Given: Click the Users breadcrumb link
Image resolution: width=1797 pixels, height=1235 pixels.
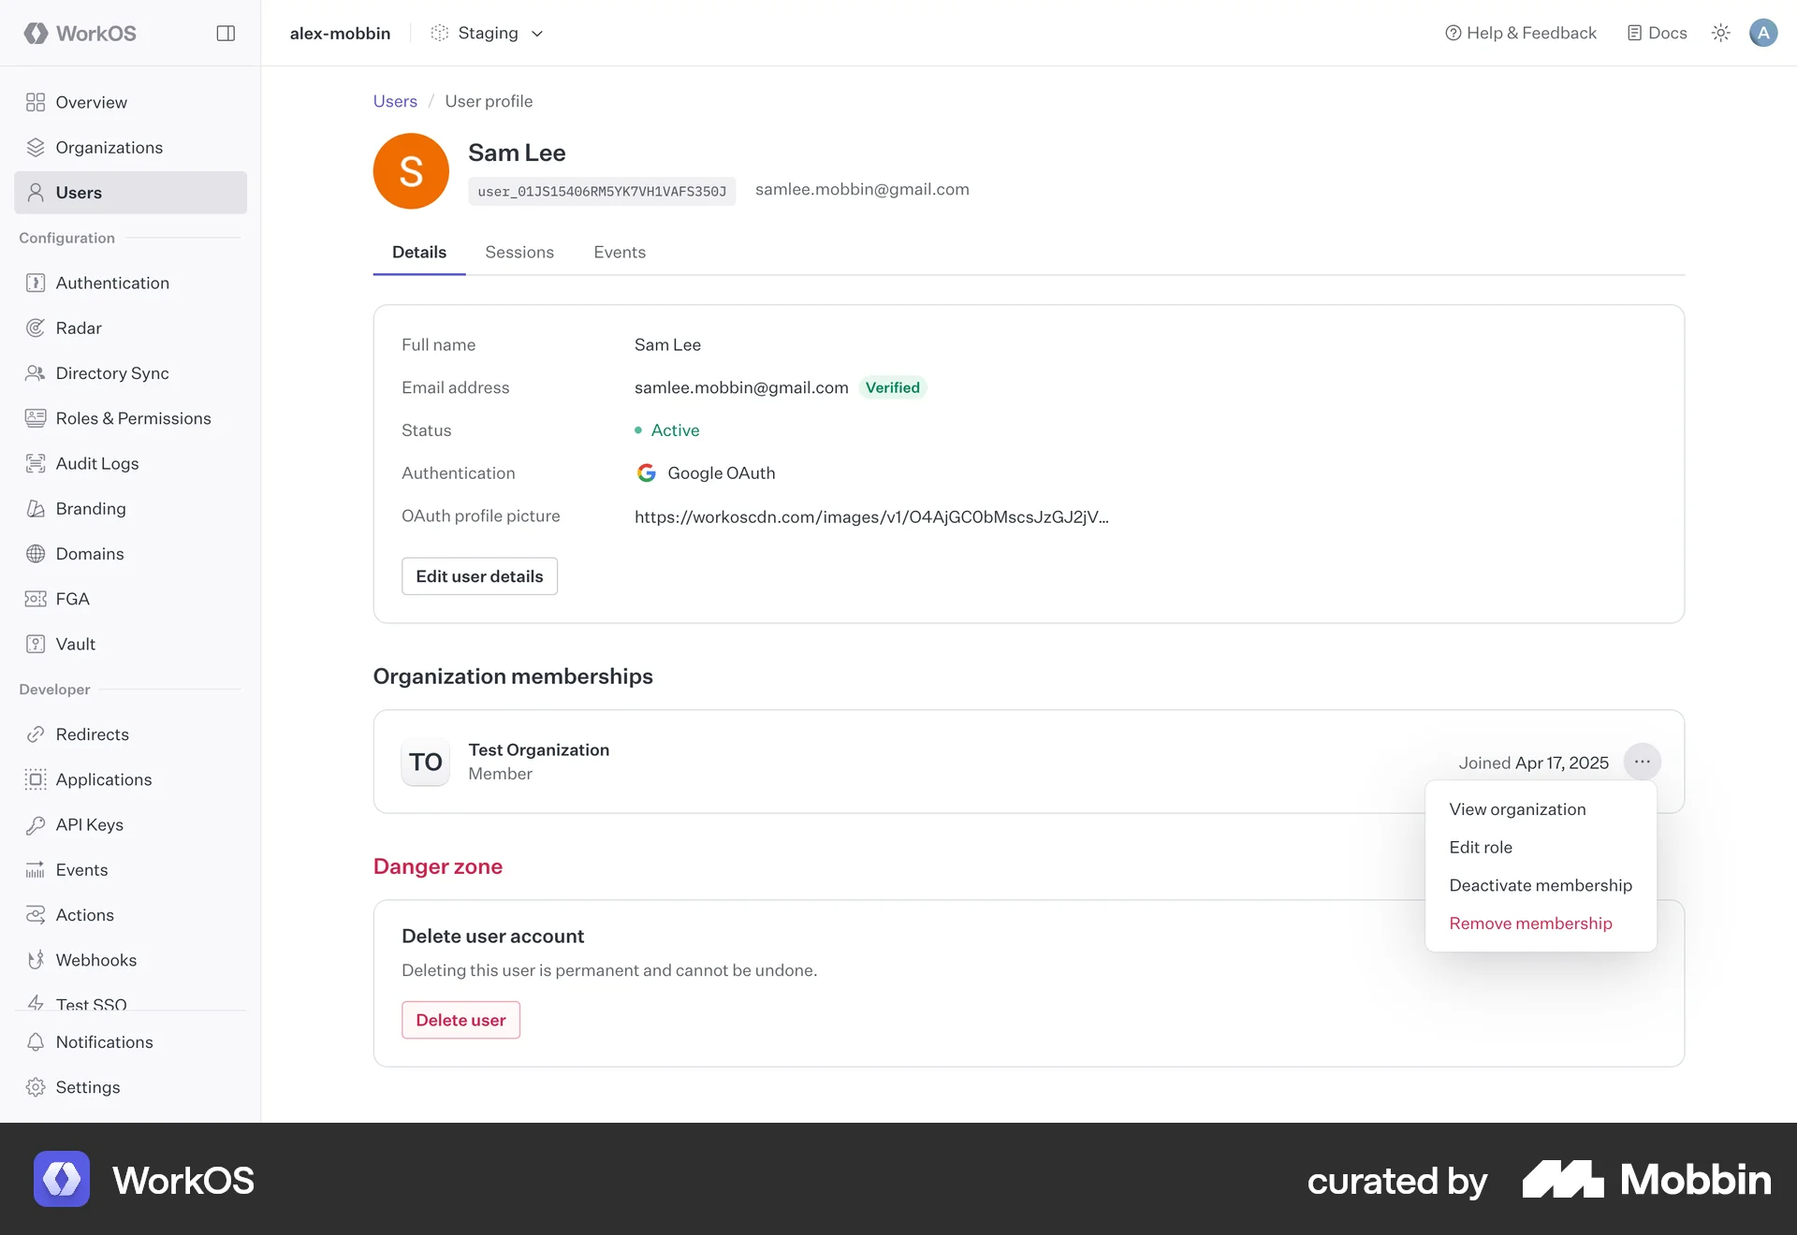Looking at the screenshot, I should [x=395, y=101].
